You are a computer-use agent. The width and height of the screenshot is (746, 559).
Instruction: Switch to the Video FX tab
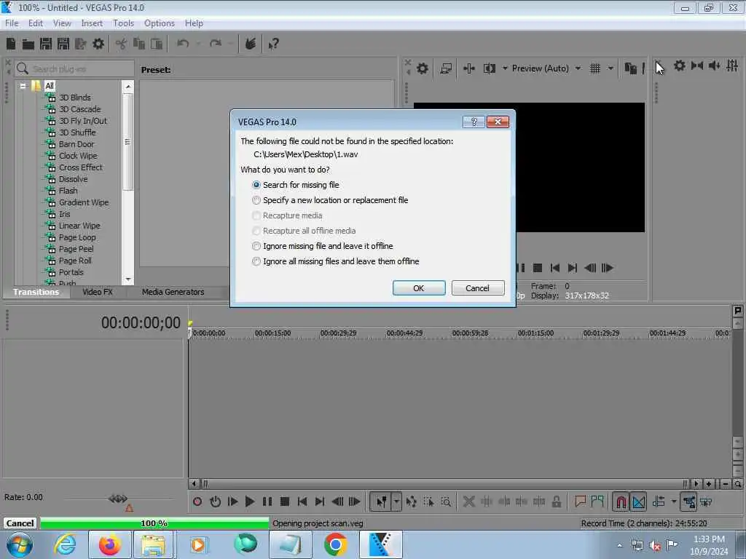coord(98,292)
